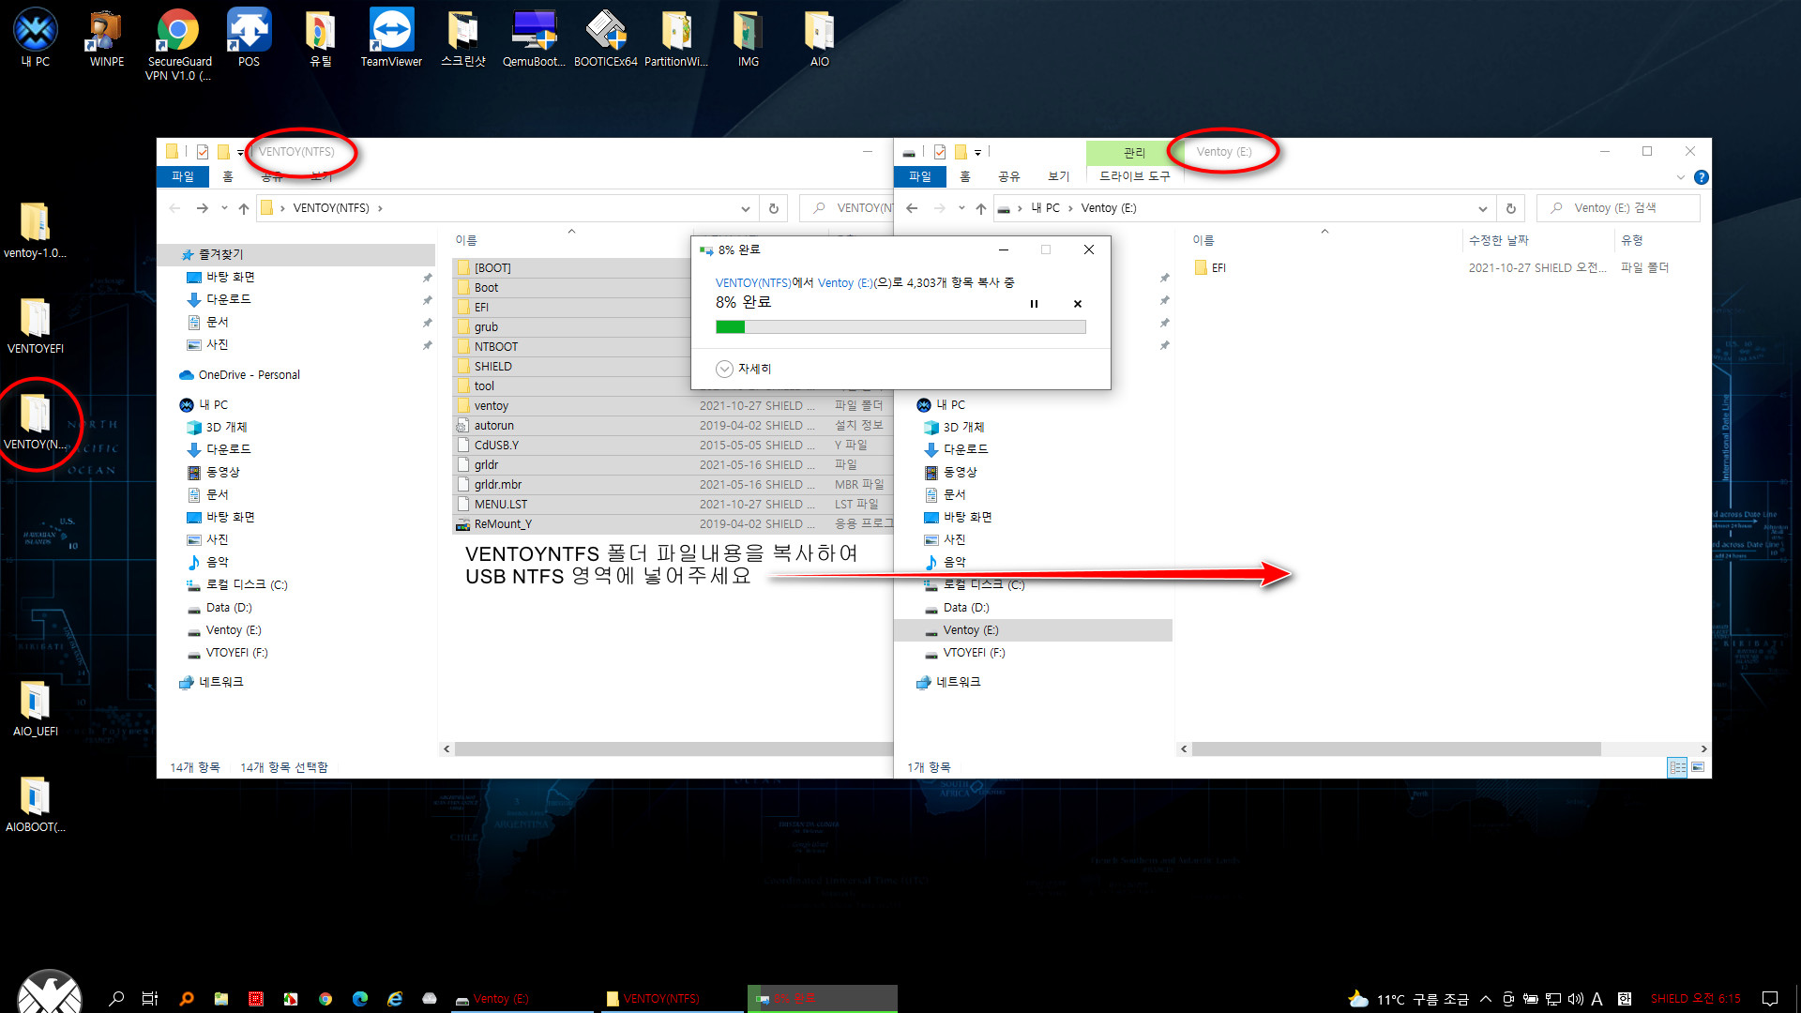
Task: Open Task View on the taskbar
Action: (150, 999)
